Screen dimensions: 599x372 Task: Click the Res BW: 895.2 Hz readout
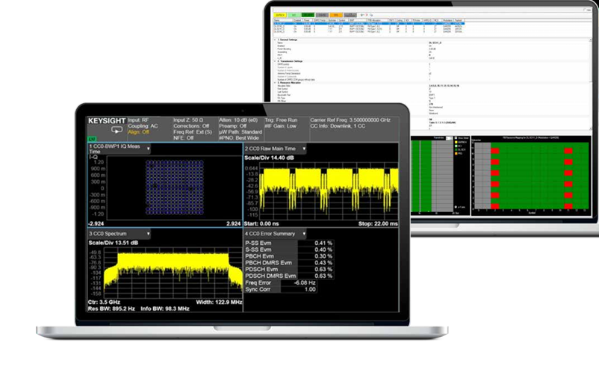click(111, 309)
